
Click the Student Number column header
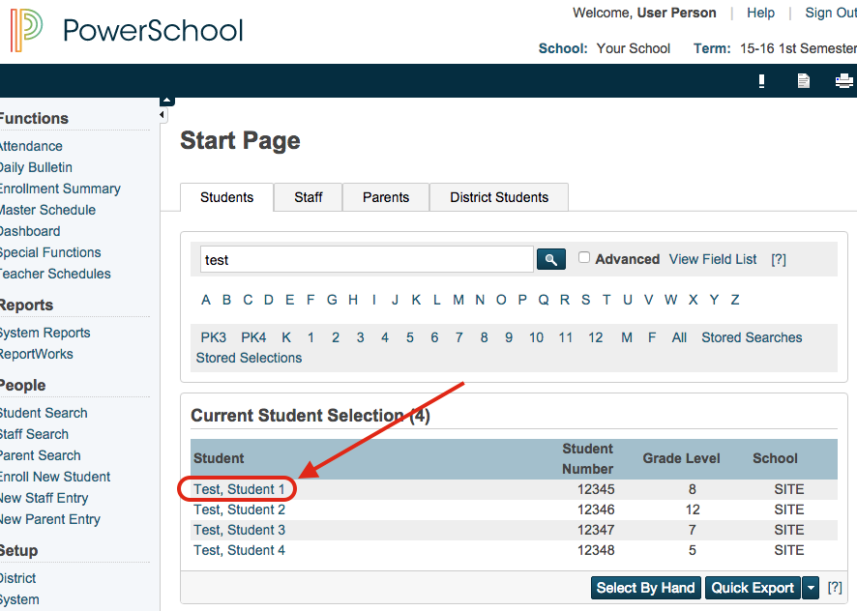point(587,458)
